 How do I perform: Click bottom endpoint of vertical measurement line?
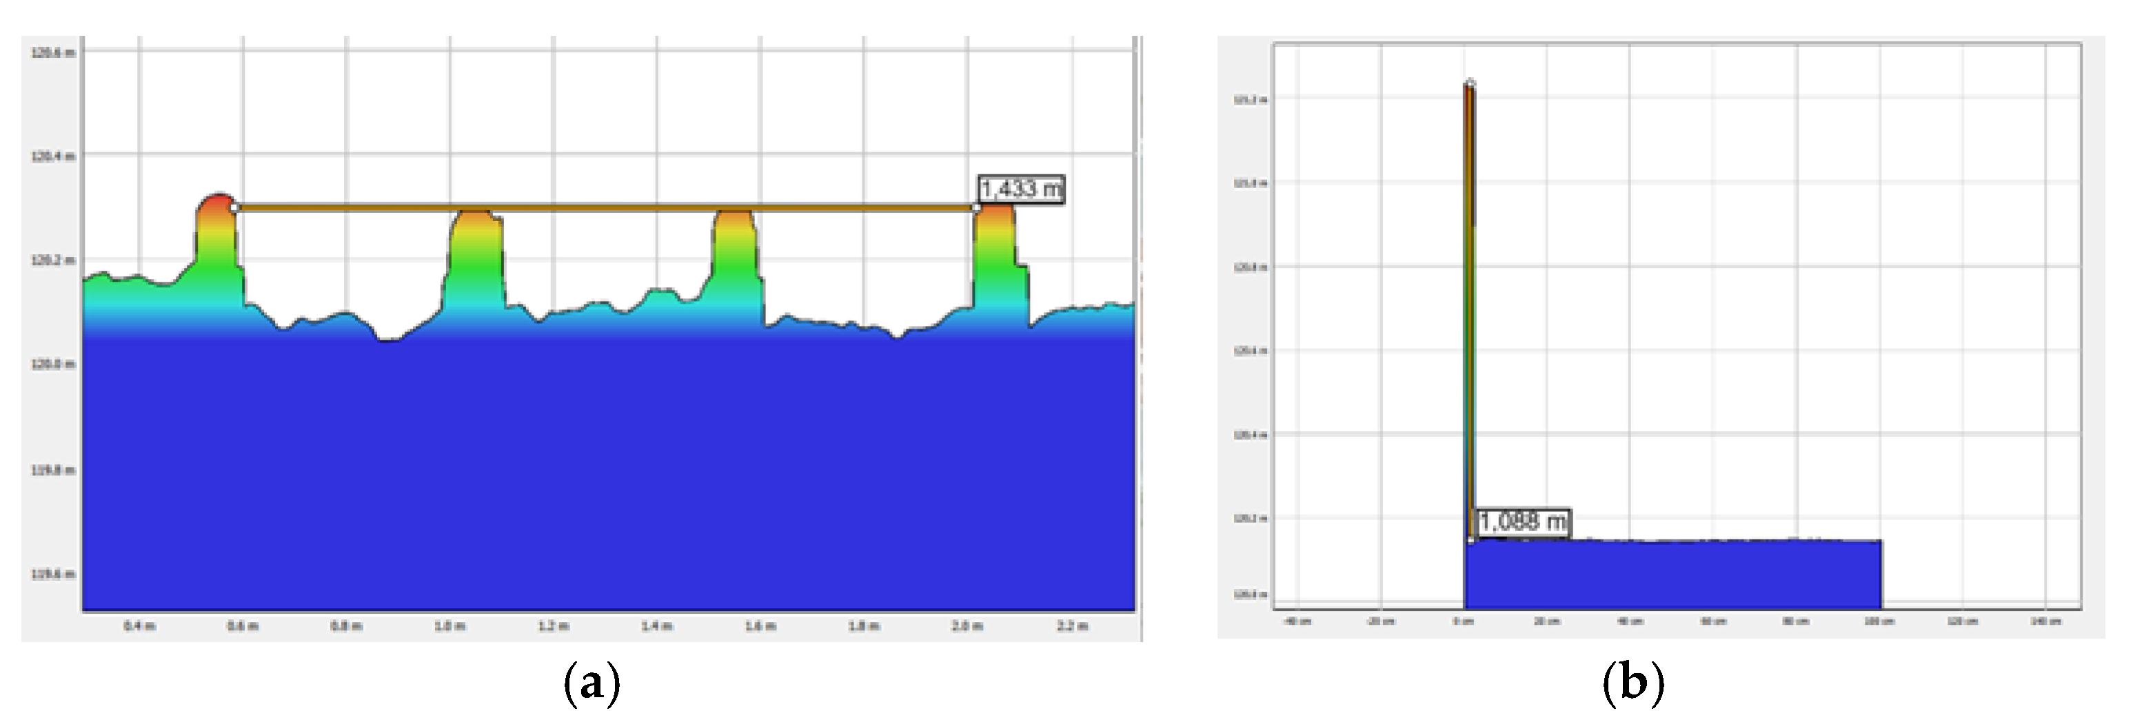[1470, 540]
